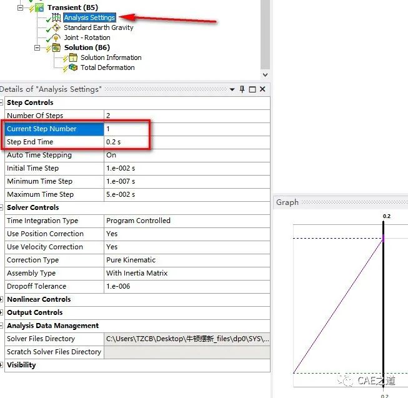Screen dimensions: 408x398
Task: Expand the Nonlinear Controls section
Action: [x=1, y=299]
